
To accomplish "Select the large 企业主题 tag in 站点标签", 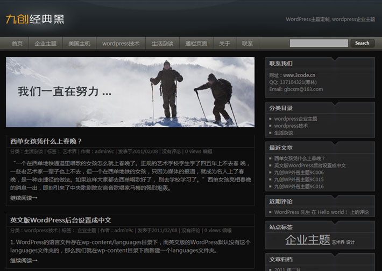I will pos(308,240).
